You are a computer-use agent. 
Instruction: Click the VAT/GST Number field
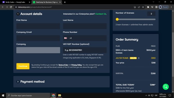coord(85,50)
